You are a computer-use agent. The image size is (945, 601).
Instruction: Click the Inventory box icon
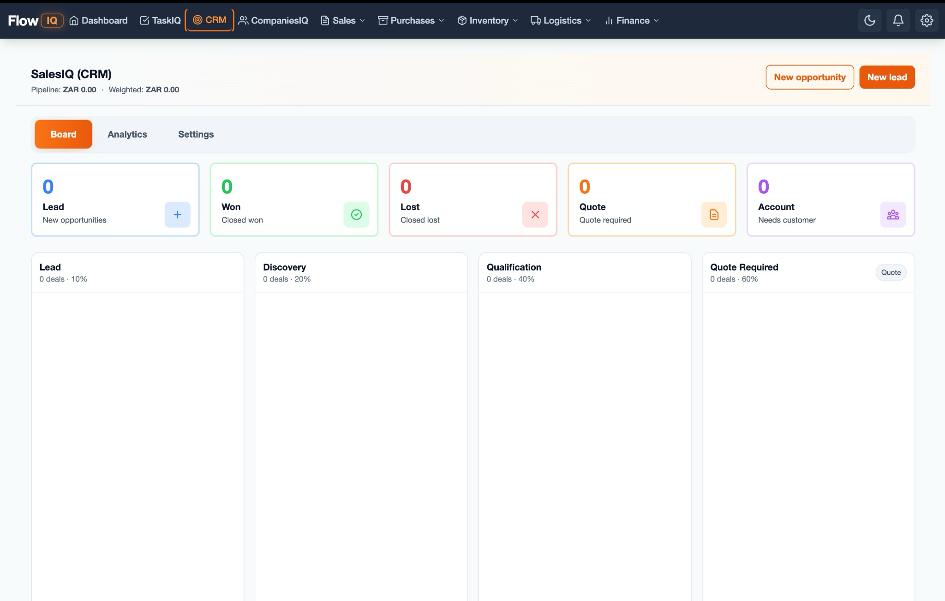[461, 20]
